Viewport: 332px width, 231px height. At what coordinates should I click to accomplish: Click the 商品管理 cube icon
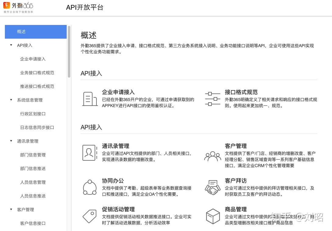(x=212, y=216)
